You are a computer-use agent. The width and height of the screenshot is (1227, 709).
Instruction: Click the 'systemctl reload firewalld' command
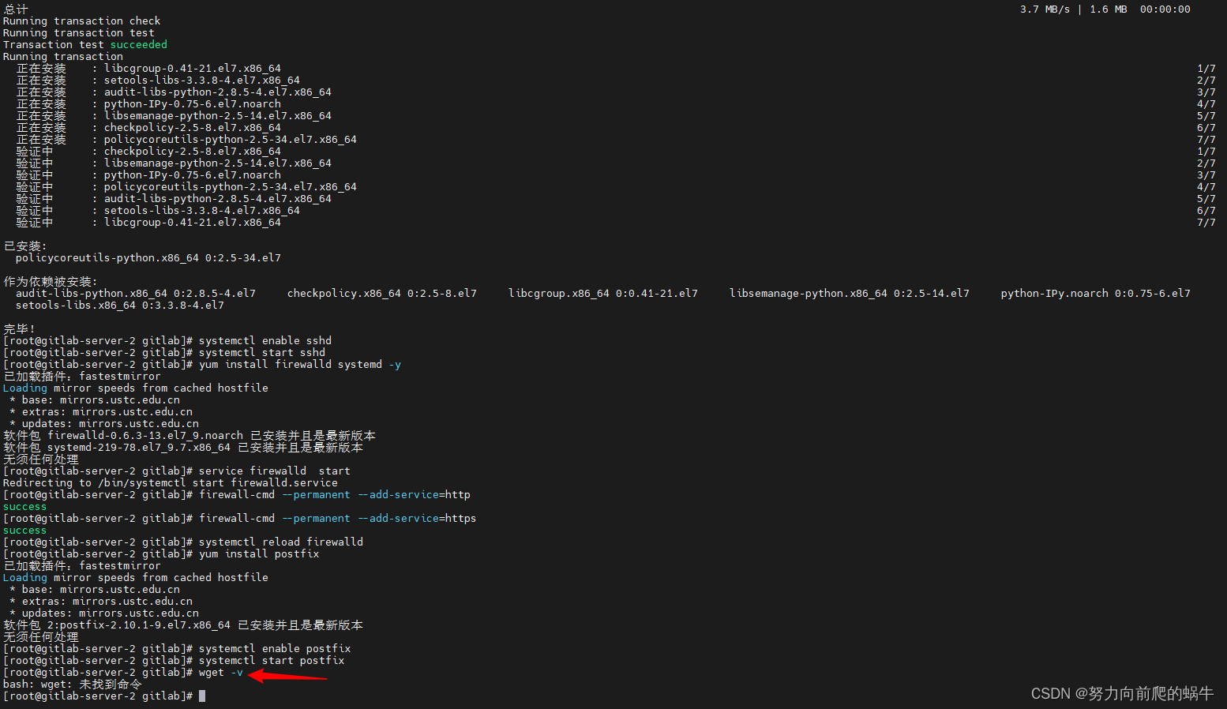281,542
